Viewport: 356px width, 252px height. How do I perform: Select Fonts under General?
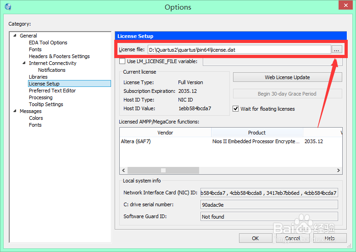[x=35, y=49]
